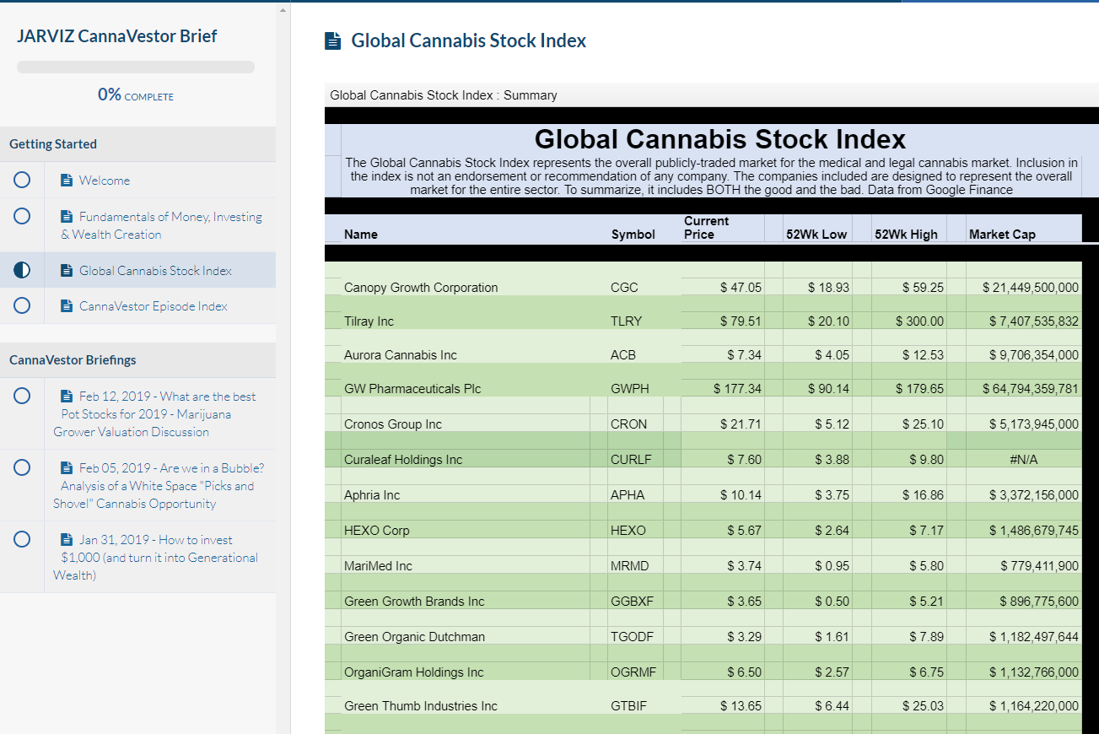Toggle completion circle for Feb 12, 2019 briefing
The width and height of the screenshot is (1099, 734).
[22, 396]
